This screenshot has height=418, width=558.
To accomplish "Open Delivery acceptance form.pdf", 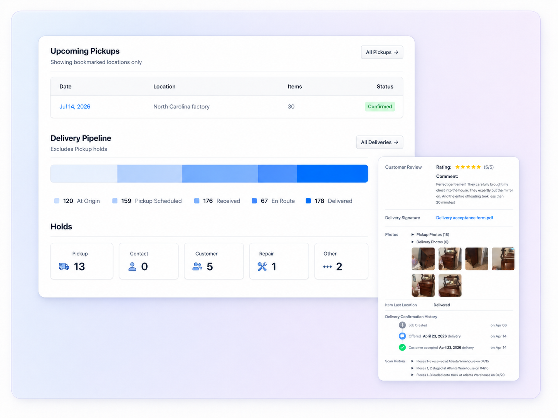I will point(464,218).
